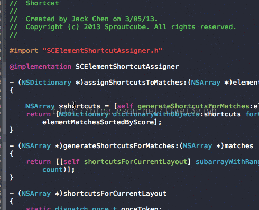Click return keyword before [NSDictionary
Image resolution: width=259 pixels, height=210 pixels.
(x=39, y=114)
